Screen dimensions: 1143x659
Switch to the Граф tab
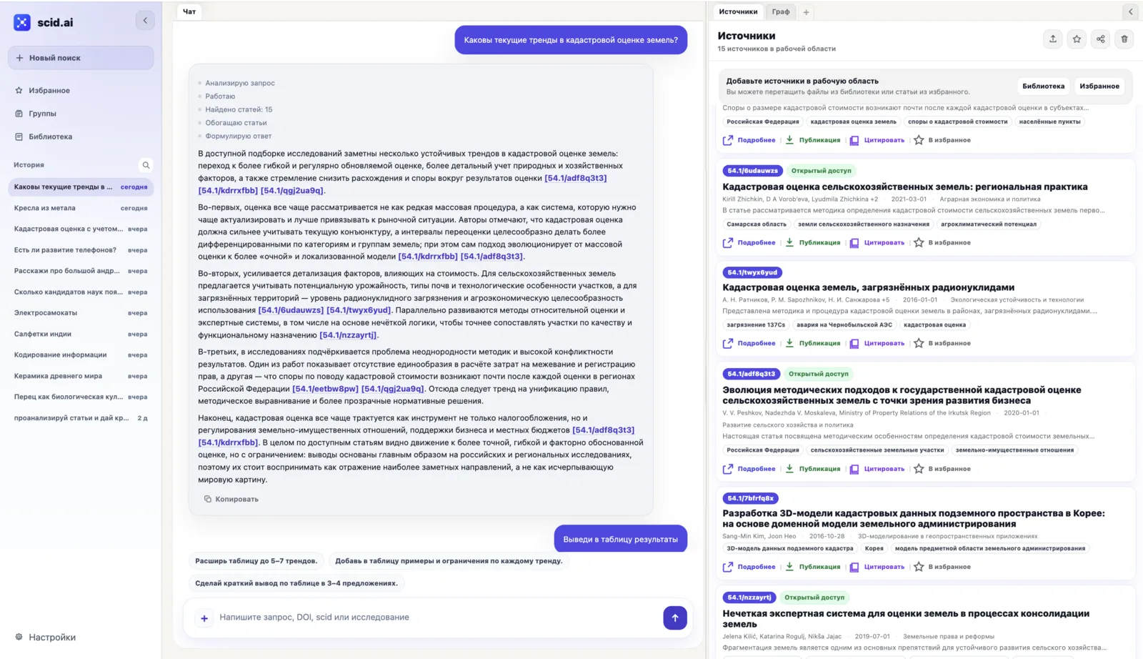[x=781, y=11]
